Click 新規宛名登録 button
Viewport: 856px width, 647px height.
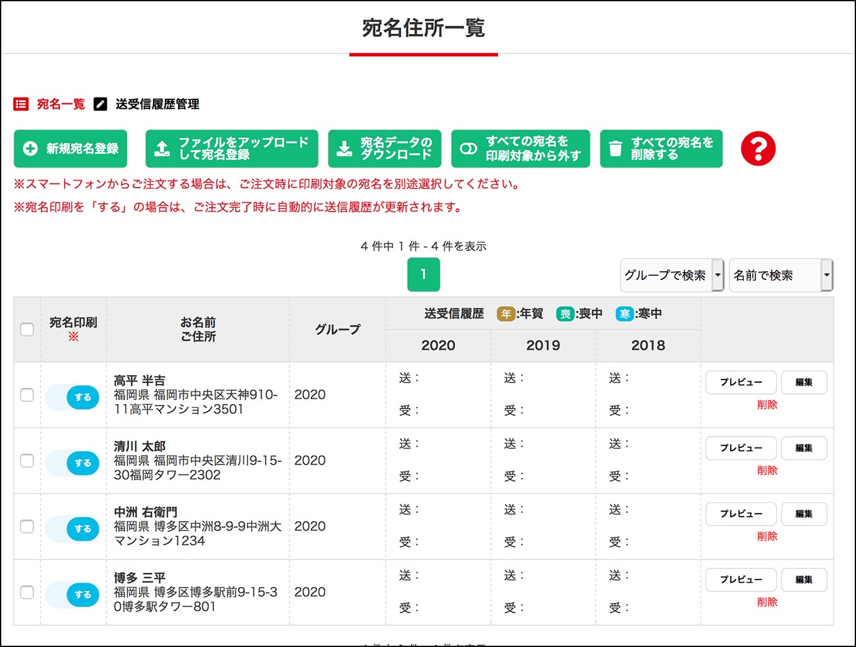pyautogui.click(x=70, y=149)
